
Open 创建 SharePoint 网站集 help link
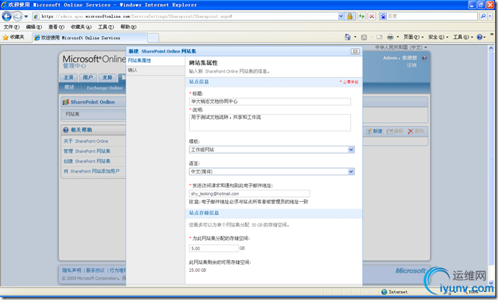[87, 162]
